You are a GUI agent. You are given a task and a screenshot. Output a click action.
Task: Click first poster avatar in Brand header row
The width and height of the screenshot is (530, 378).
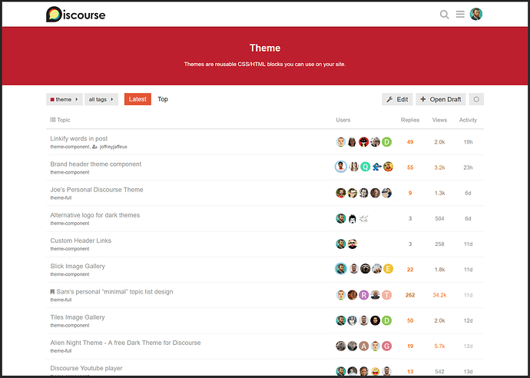(x=341, y=167)
